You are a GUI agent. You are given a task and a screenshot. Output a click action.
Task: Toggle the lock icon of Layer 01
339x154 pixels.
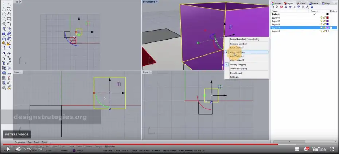pos(324,18)
